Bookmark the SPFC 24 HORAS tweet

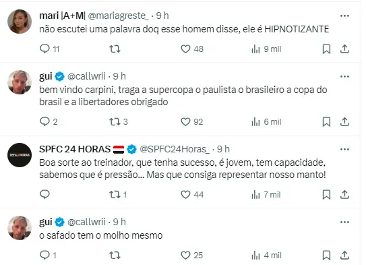point(326,194)
